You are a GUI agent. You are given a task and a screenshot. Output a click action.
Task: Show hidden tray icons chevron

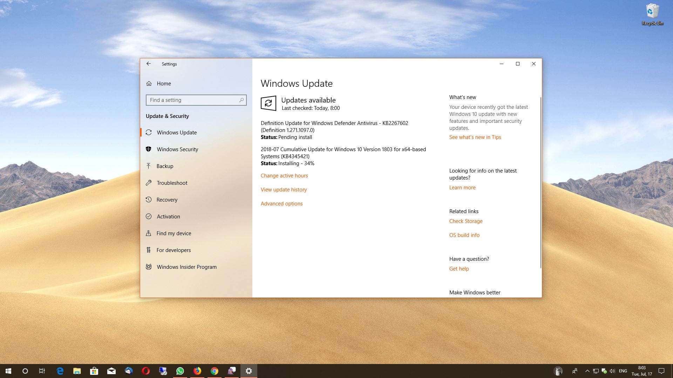tap(587, 371)
